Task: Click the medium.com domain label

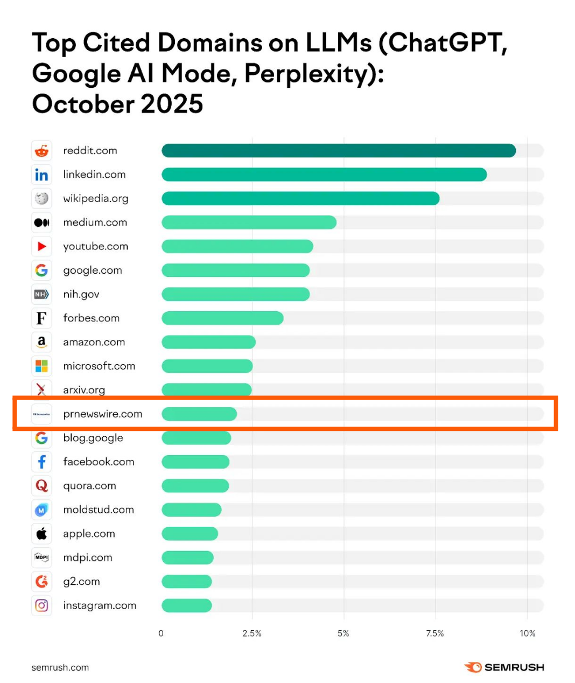Action: click(95, 222)
